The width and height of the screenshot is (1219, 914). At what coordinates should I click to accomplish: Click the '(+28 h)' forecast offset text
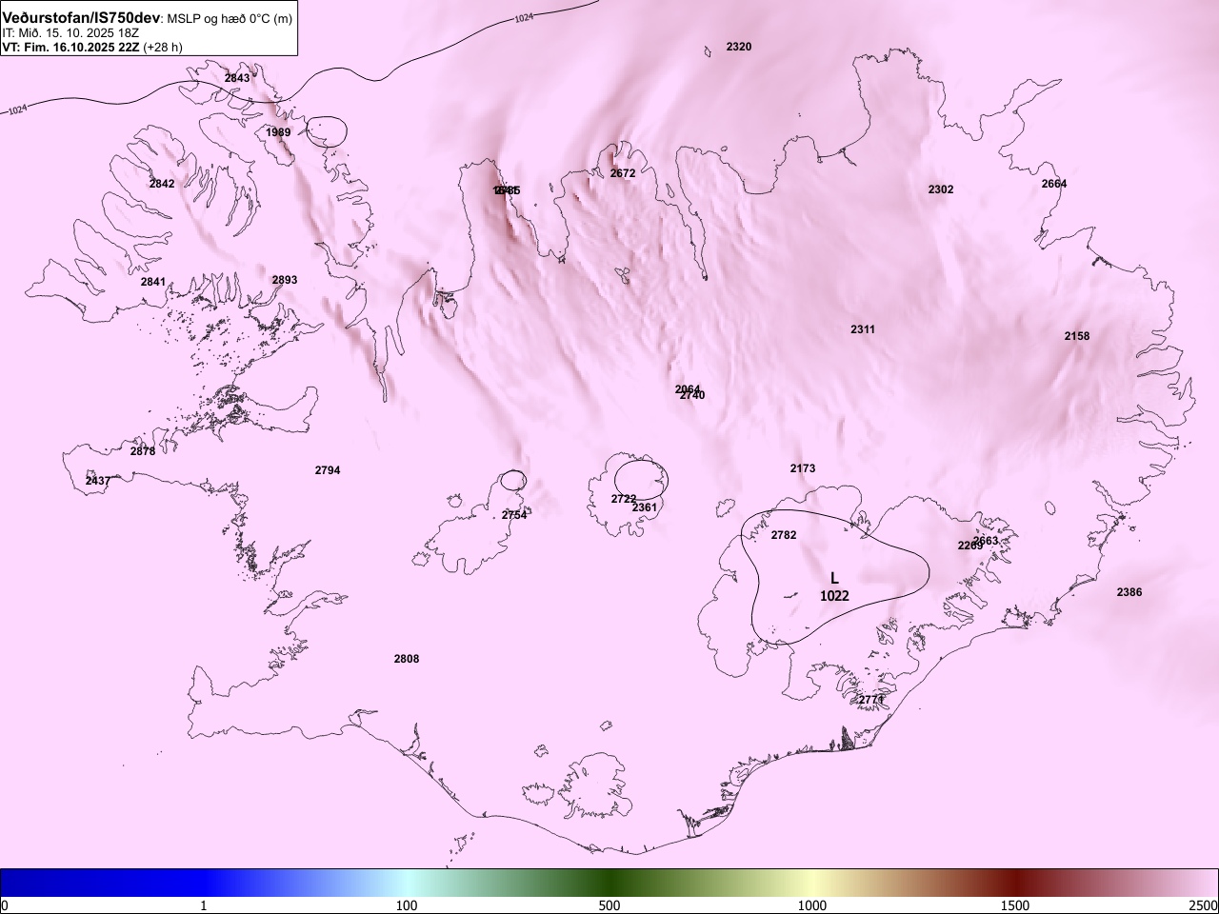(x=163, y=47)
